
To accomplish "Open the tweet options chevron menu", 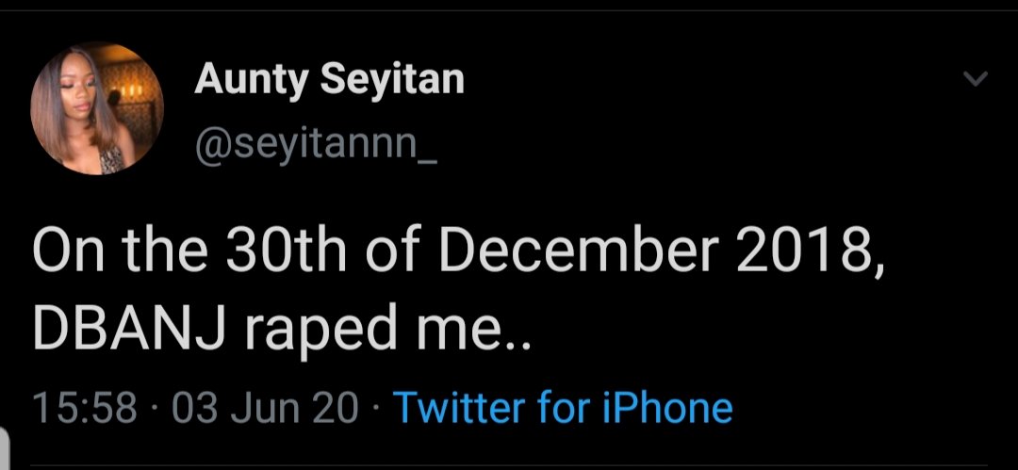I will [977, 80].
